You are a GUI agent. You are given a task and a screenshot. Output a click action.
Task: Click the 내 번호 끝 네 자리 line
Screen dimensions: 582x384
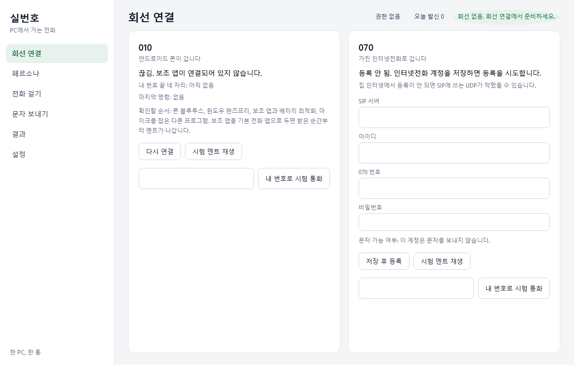click(x=176, y=85)
